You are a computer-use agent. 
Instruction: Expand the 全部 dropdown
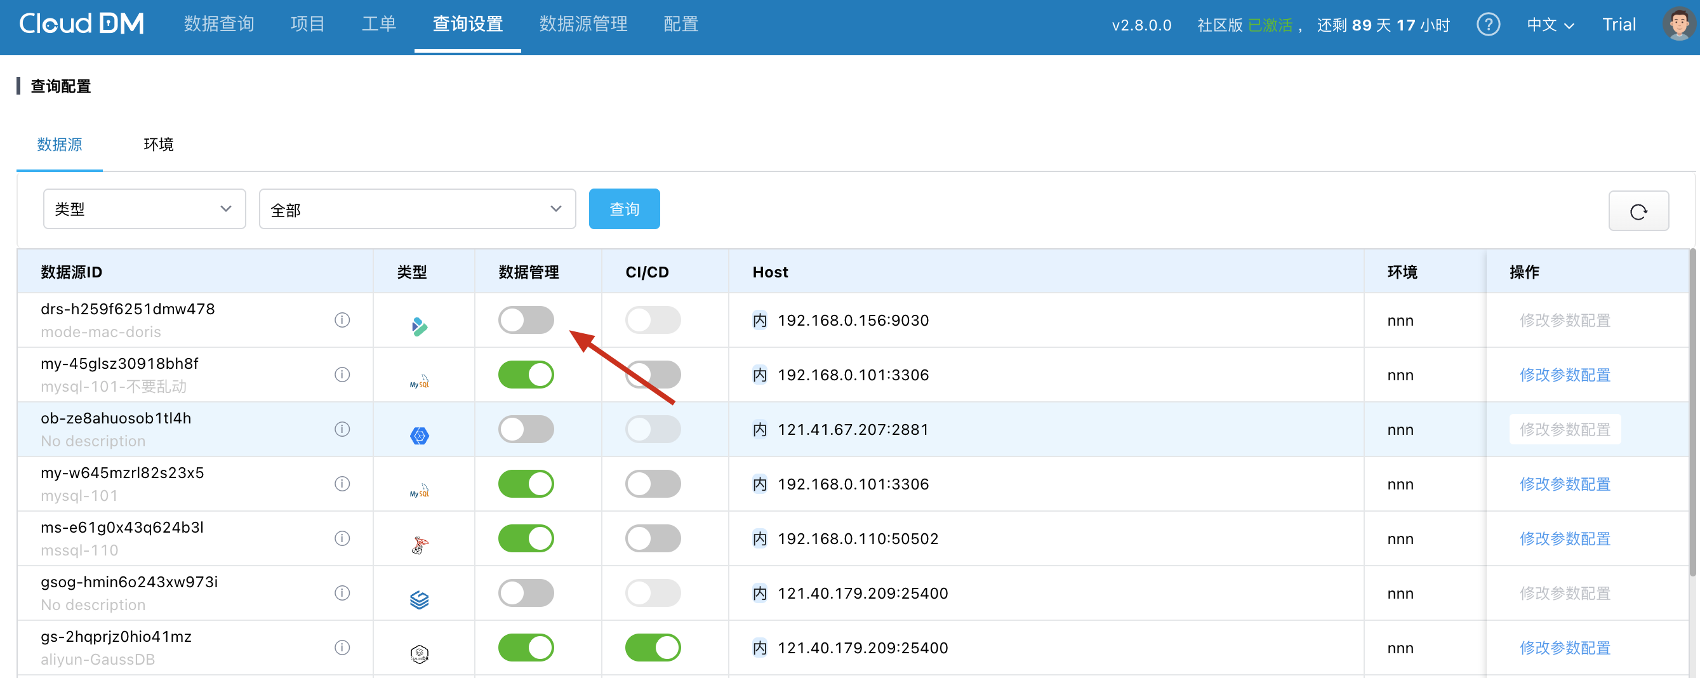417,209
